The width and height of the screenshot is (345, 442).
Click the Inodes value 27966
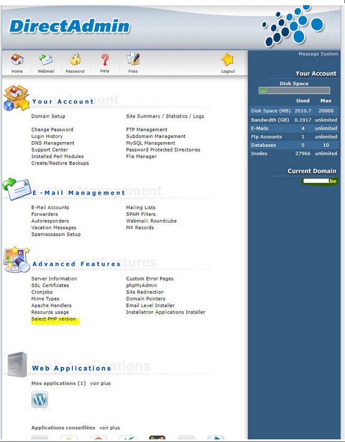[x=303, y=154]
